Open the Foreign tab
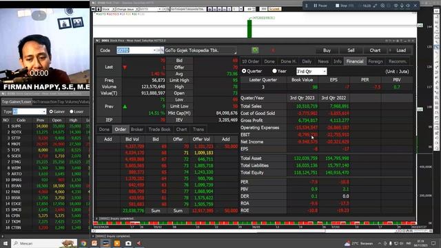Viewport: 441px width, 248px height. pos(376,61)
